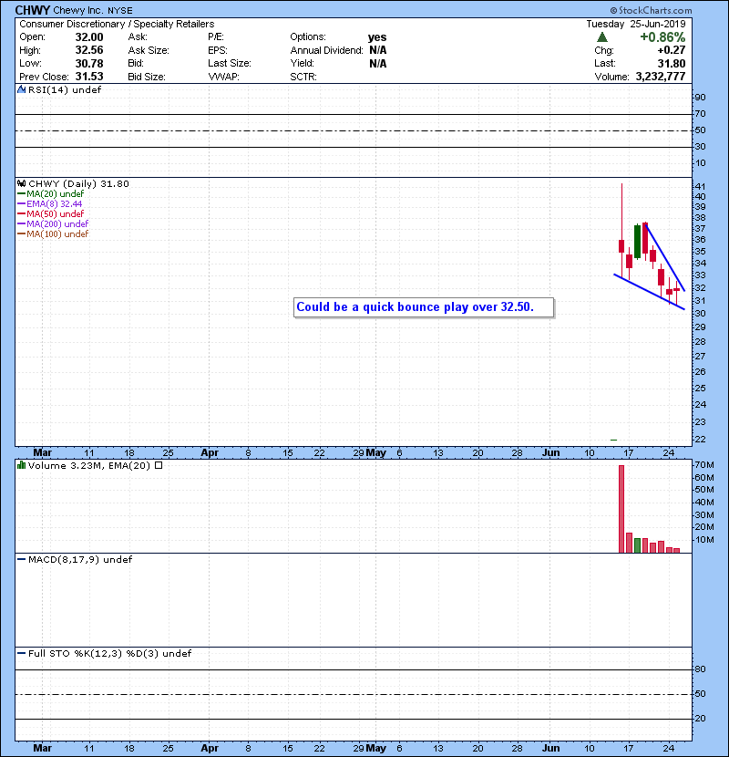Viewport: 729px width, 757px height.
Task: Click the Volume value 3,232,777
Action: coord(661,77)
